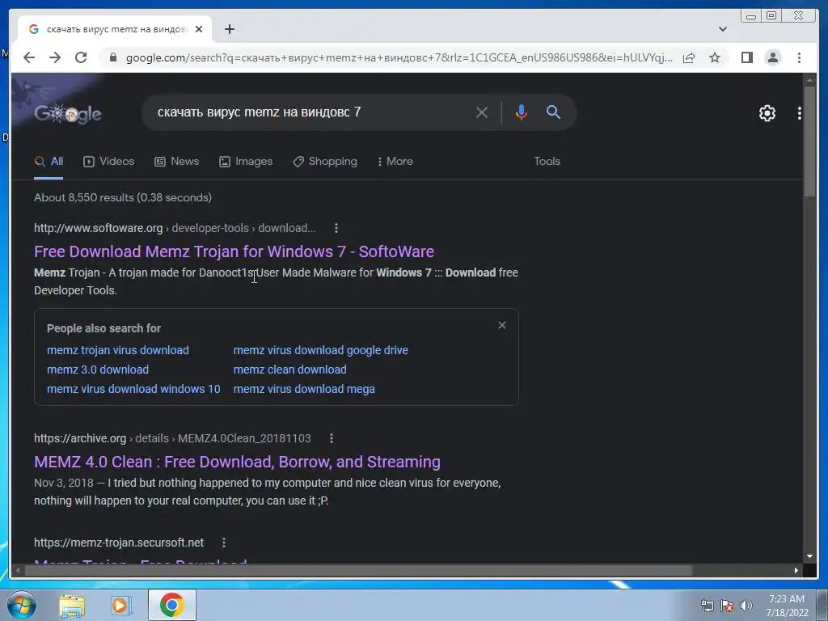Open options dots for softoware.org result

click(336, 228)
